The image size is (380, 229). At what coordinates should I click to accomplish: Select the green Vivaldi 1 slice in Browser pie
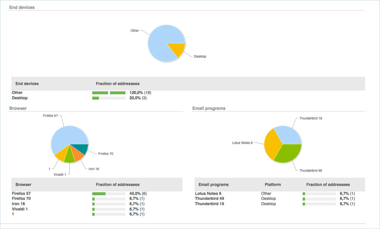tap(69, 157)
